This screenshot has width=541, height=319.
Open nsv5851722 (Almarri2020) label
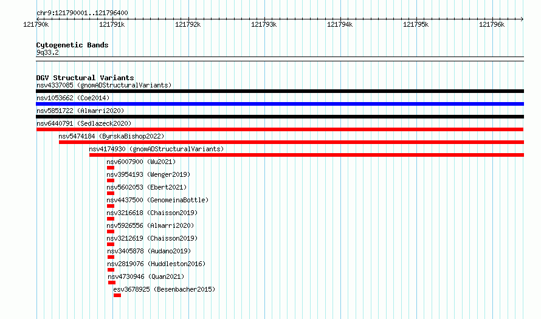80,111
